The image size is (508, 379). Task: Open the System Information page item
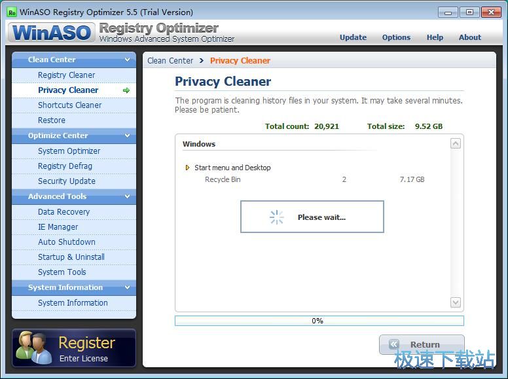pyautogui.click(x=74, y=303)
